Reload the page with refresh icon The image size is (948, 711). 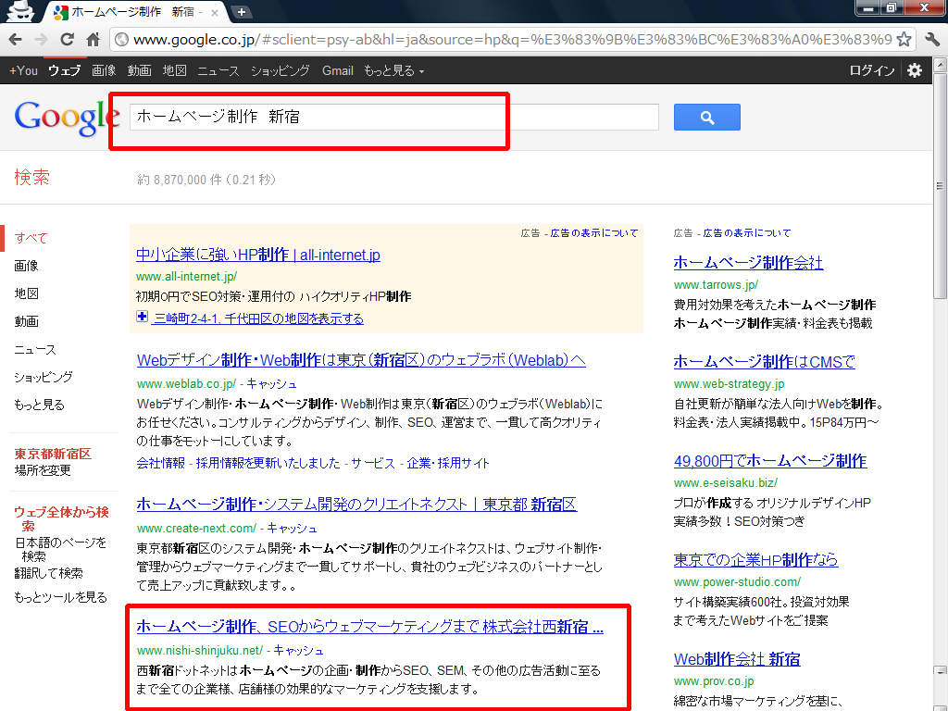67,40
